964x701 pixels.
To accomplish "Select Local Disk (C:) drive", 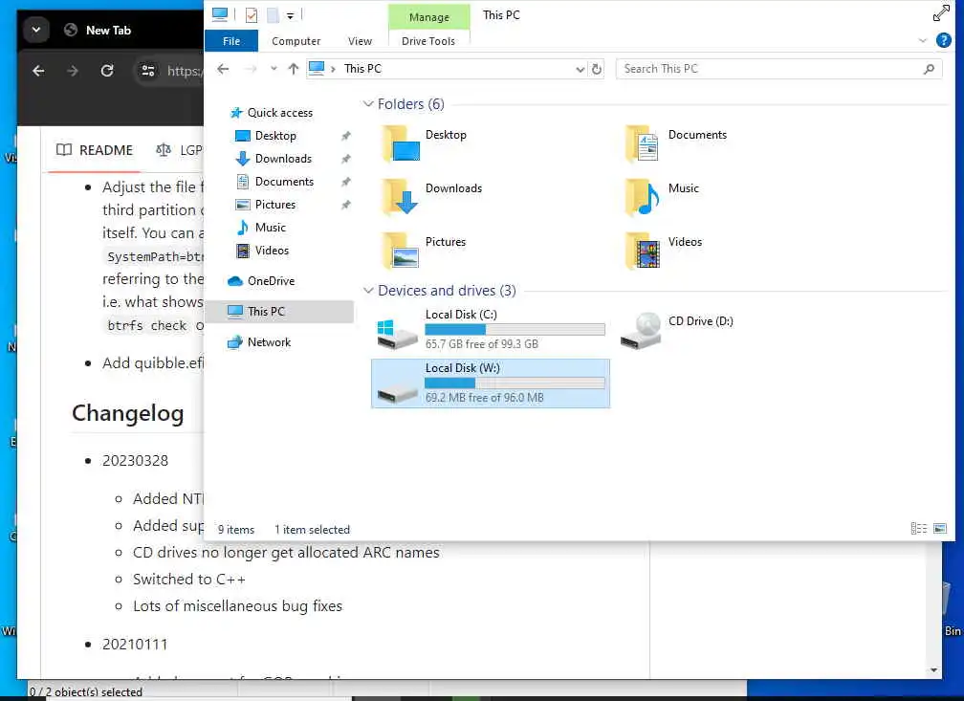I will pyautogui.click(x=491, y=330).
